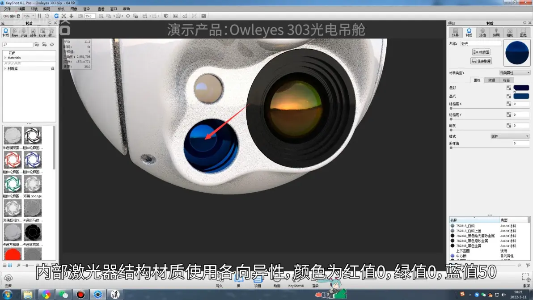Open the 编辑 menu

point(21,9)
